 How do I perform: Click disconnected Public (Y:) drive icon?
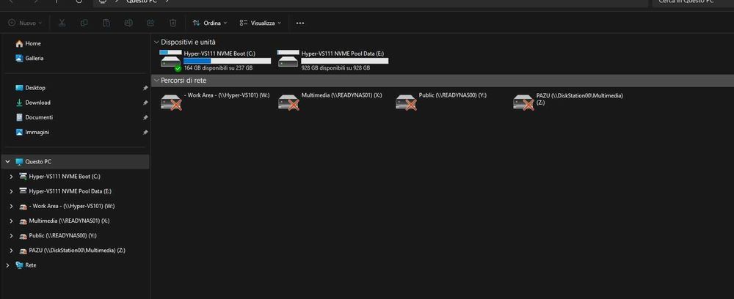(406, 102)
